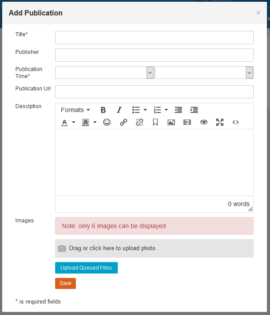Open bullet list style options arrow
The width and height of the screenshot is (270, 315).
point(145,110)
